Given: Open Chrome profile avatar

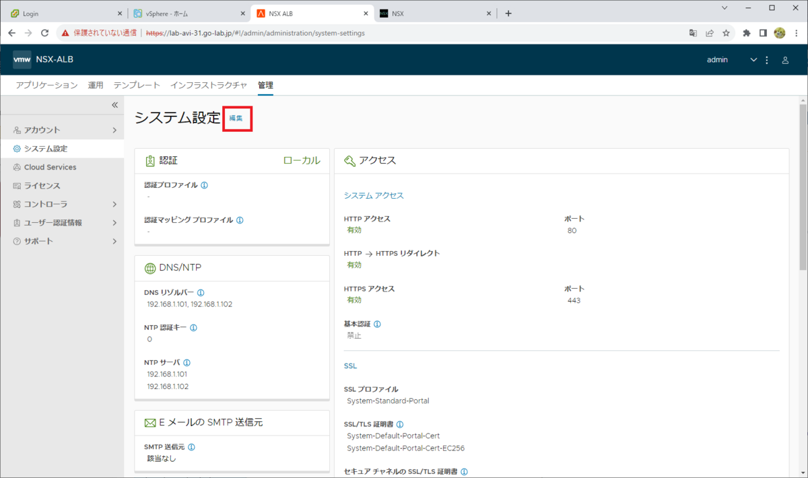Looking at the screenshot, I should (780, 33).
